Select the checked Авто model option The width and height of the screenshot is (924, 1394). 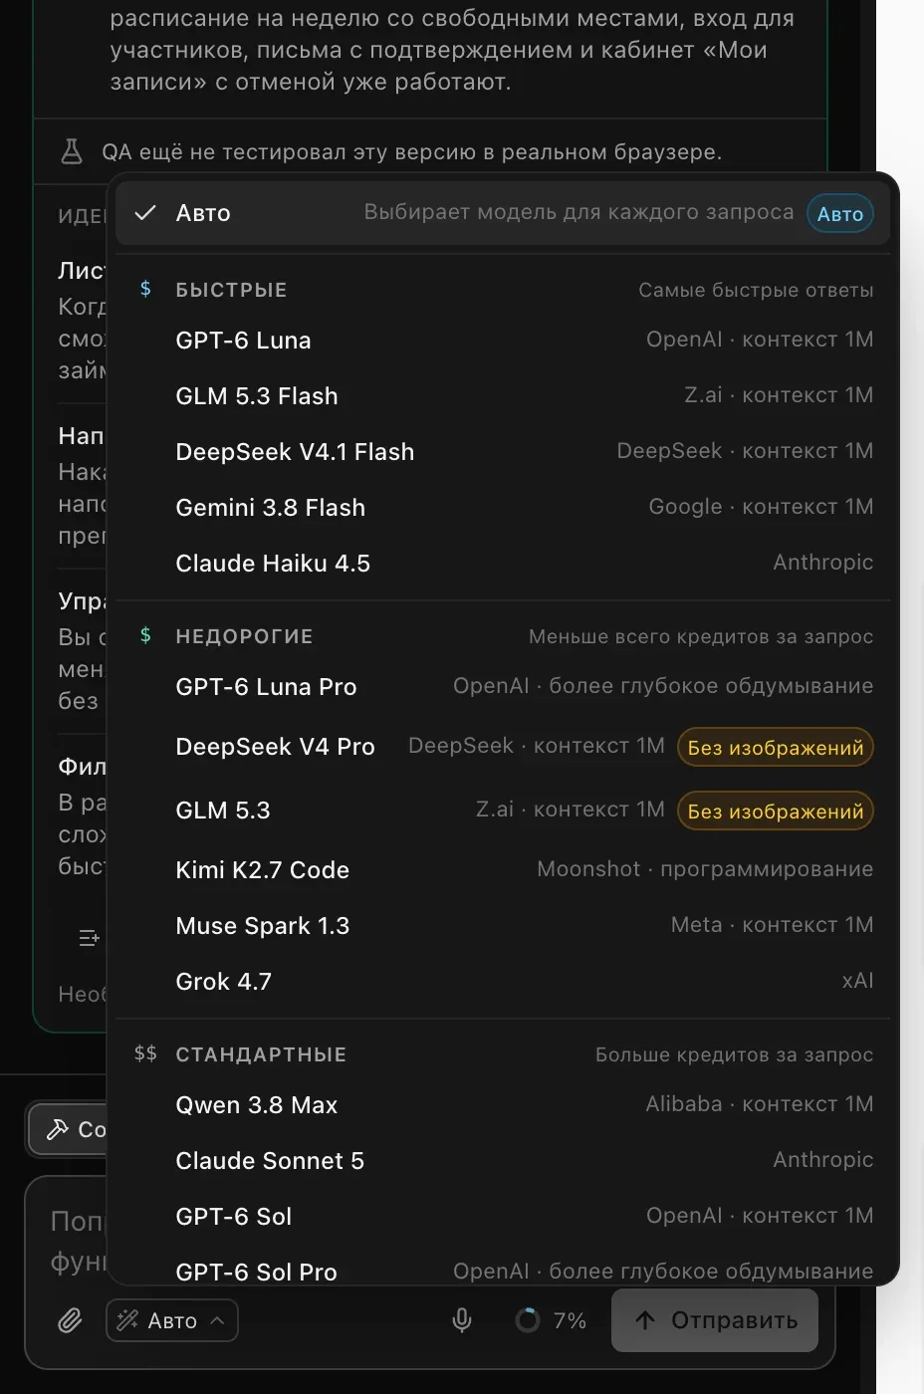503,213
